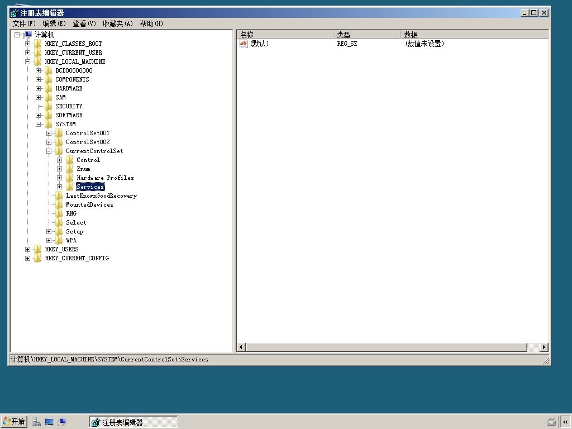The width and height of the screenshot is (572, 429).
Task: Click the 计算机 computer icon
Action: point(28,35)
